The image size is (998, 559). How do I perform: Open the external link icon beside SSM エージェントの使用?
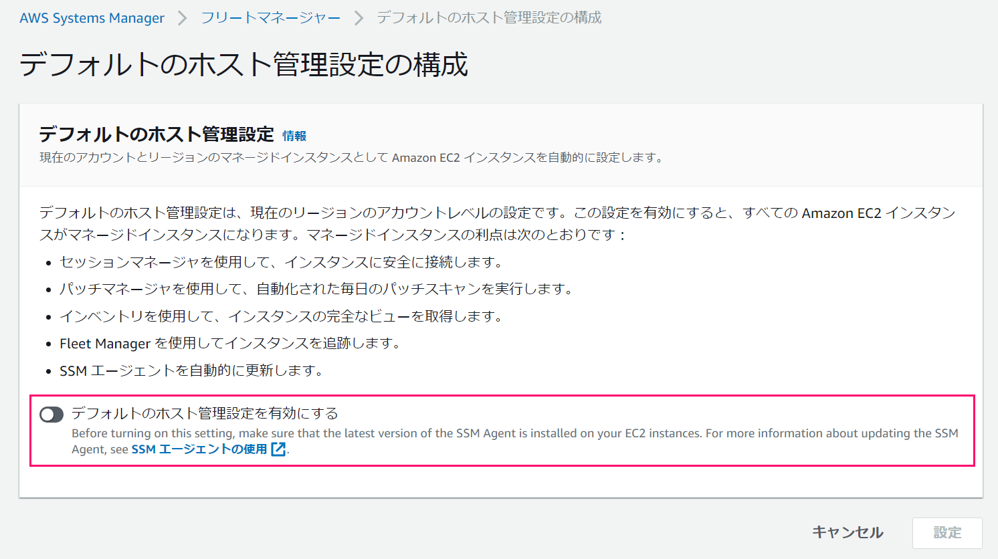278,449
